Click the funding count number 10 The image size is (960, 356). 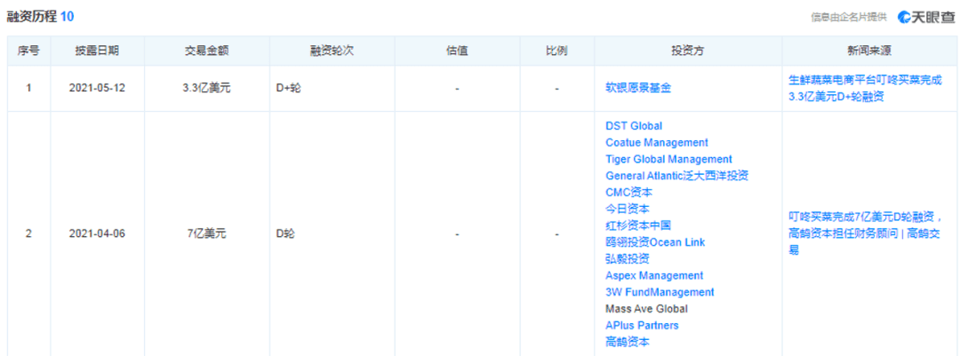67,17
